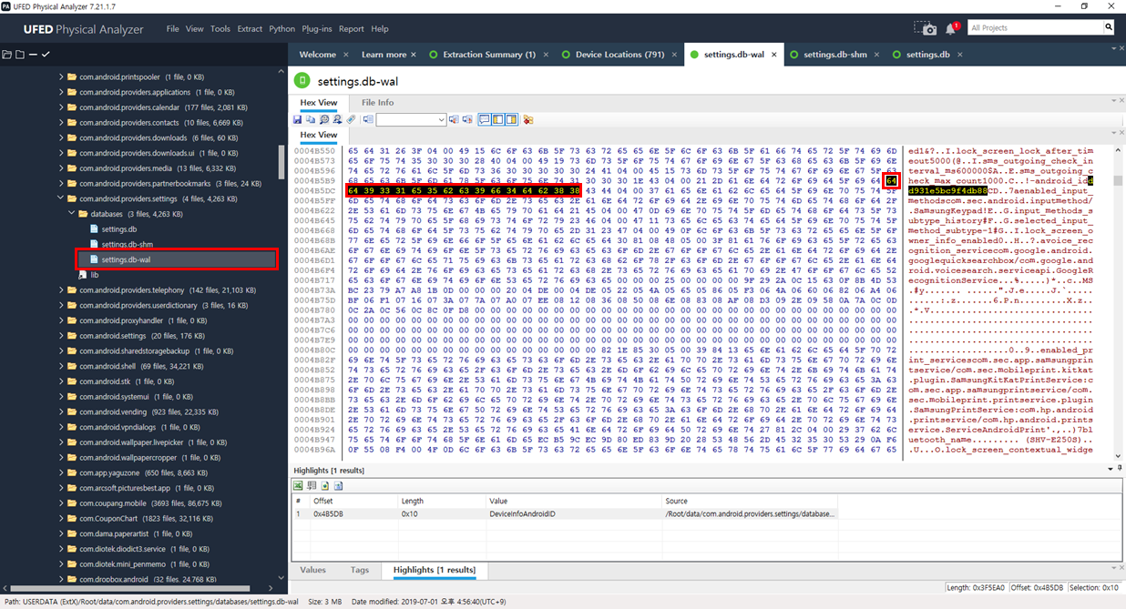Click the second icon in Highlights toolbar
The width and height of the screenshot is (1126, 609).
[312, 486]
